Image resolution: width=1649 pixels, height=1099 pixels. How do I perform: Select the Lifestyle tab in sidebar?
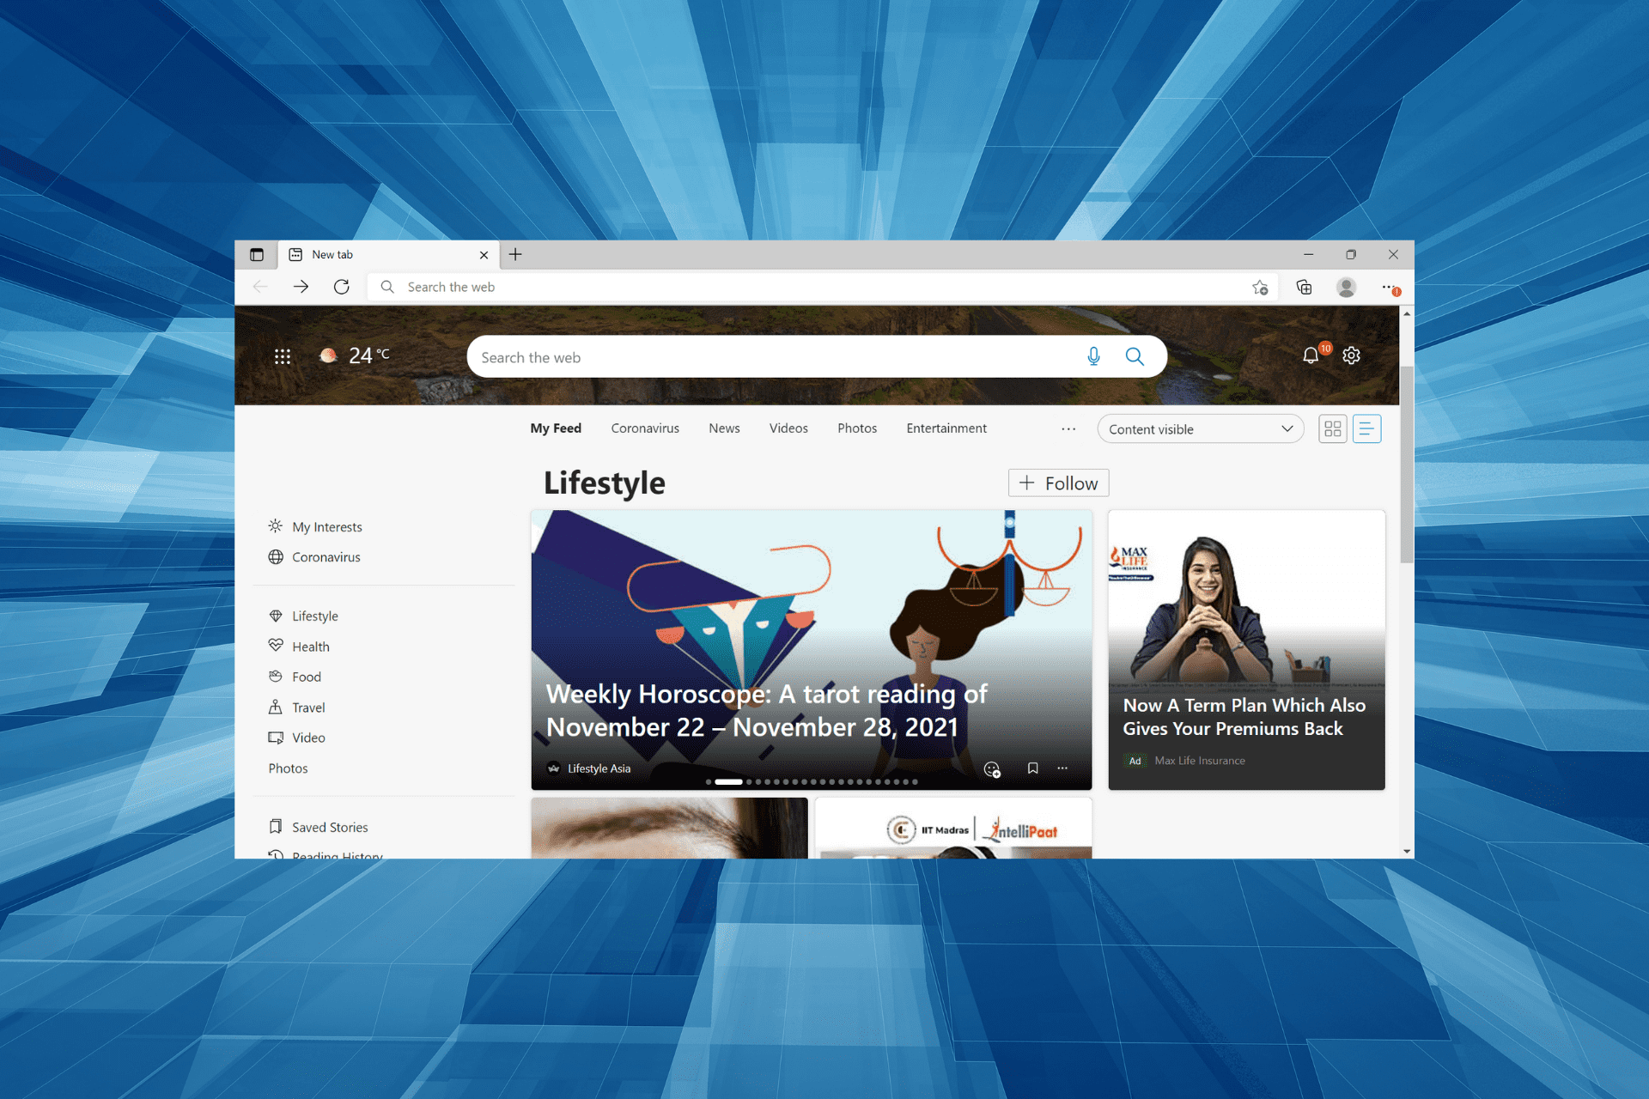pos(317,615)
